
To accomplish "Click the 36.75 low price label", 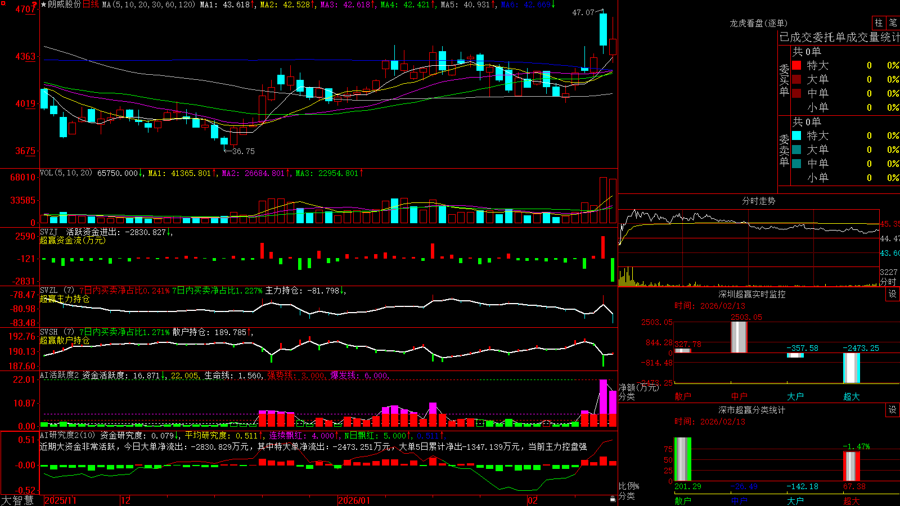I will click(243, 151).
